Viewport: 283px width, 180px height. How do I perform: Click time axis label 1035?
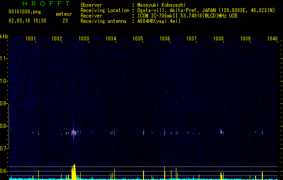pos(138,39)
